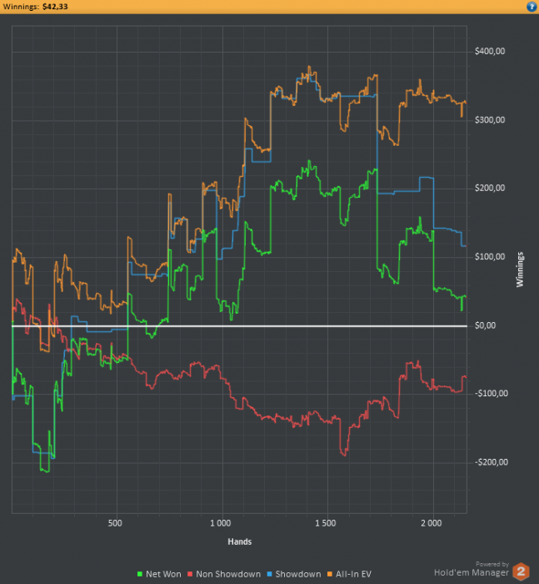Toggle the Non Showdown legend red swatch

coord(190,574)
